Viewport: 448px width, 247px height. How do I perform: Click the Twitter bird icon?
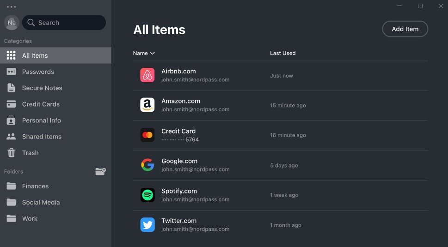[x=147, y=225]
